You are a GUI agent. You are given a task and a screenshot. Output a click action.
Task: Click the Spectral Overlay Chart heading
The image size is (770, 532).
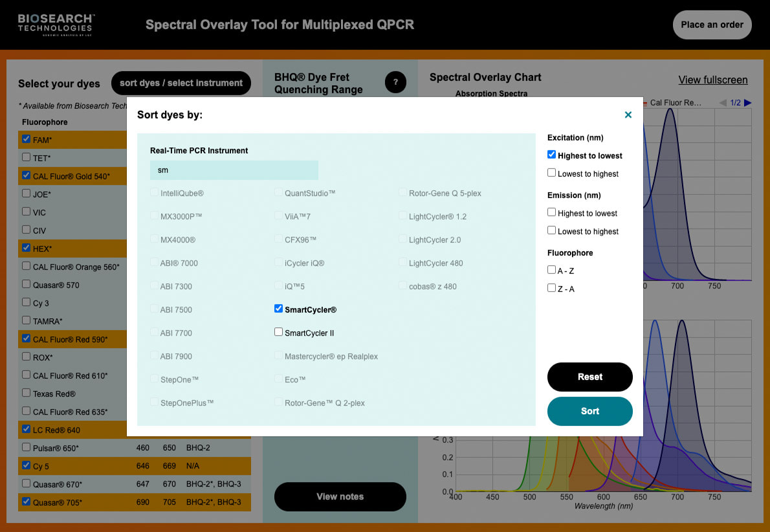point(485,78)
